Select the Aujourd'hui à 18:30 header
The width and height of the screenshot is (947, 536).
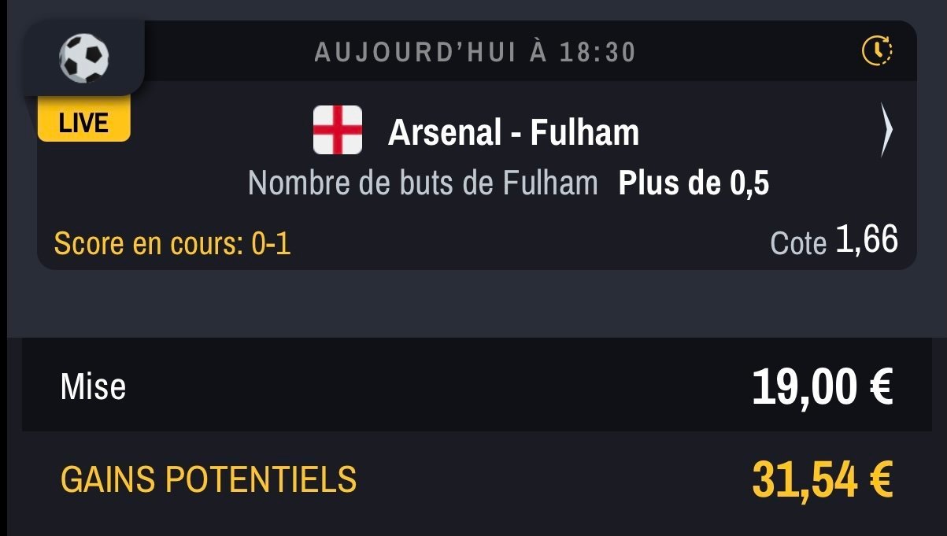(475, 52)
